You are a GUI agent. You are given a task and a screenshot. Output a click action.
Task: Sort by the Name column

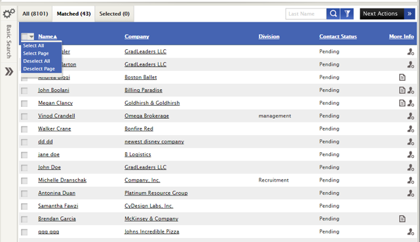[x=47, y=37]
